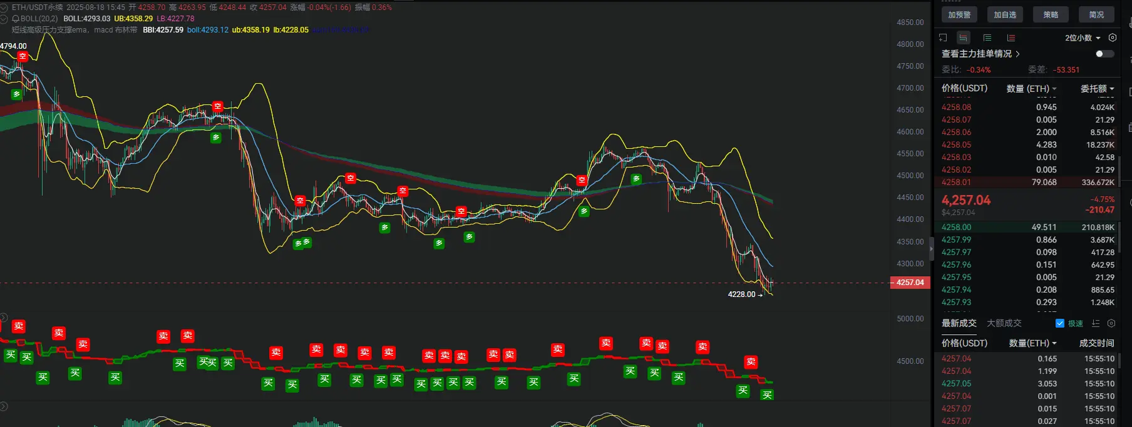Click trades list sort/filter icon
Image resolution: width=1132 pixels, height=427 pixels.
(1095, 323)
